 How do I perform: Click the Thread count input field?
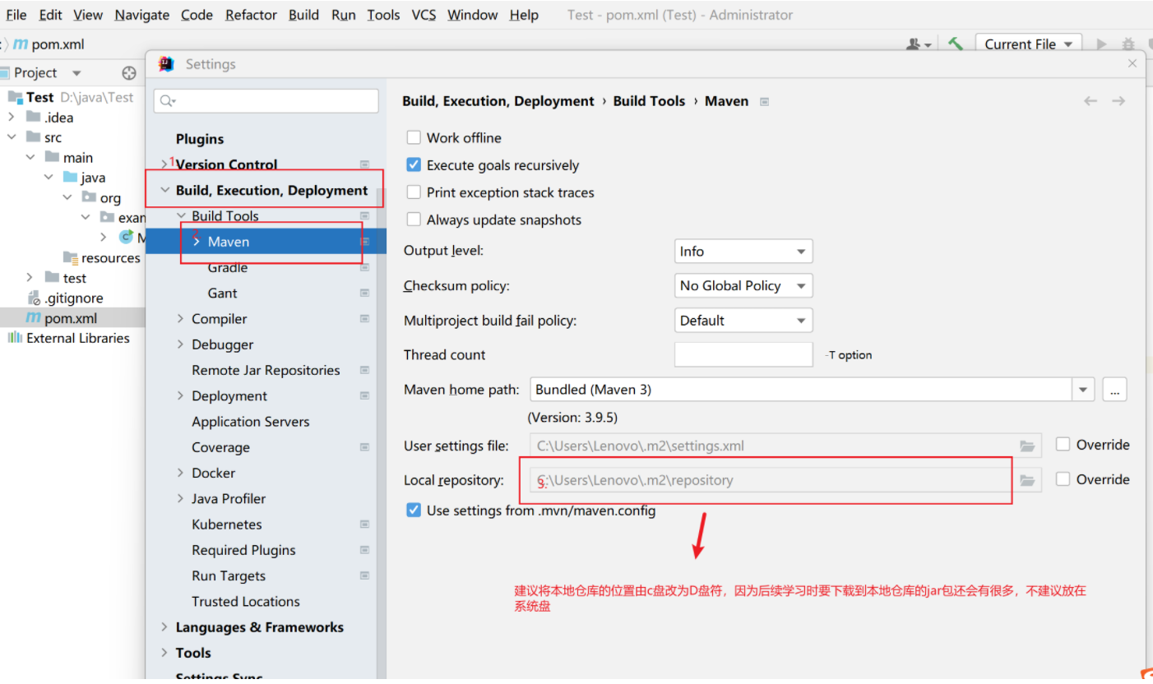pyautogui.click(x=743, y=355)
